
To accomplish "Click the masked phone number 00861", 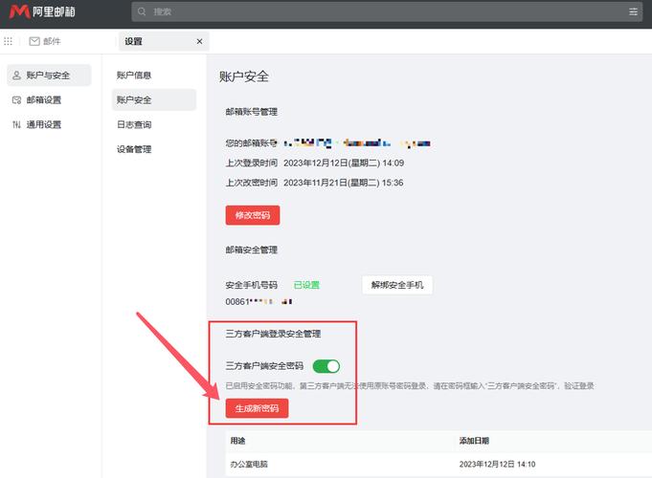I will pos(259,301).
